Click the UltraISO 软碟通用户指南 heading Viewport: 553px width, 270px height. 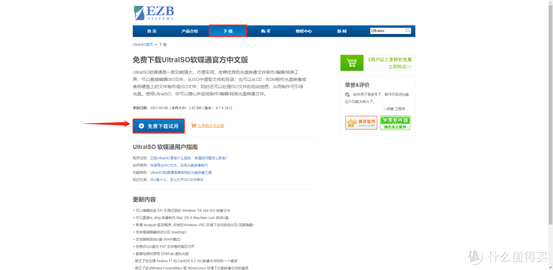pos(165,147)
